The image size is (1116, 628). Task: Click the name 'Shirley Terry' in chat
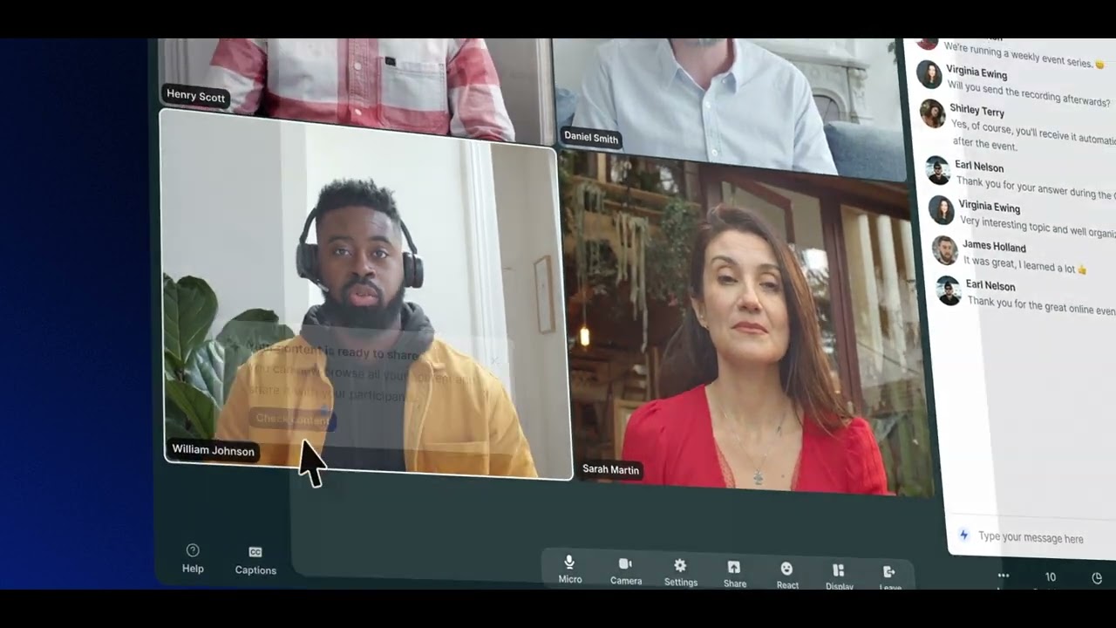coord(976,111)
